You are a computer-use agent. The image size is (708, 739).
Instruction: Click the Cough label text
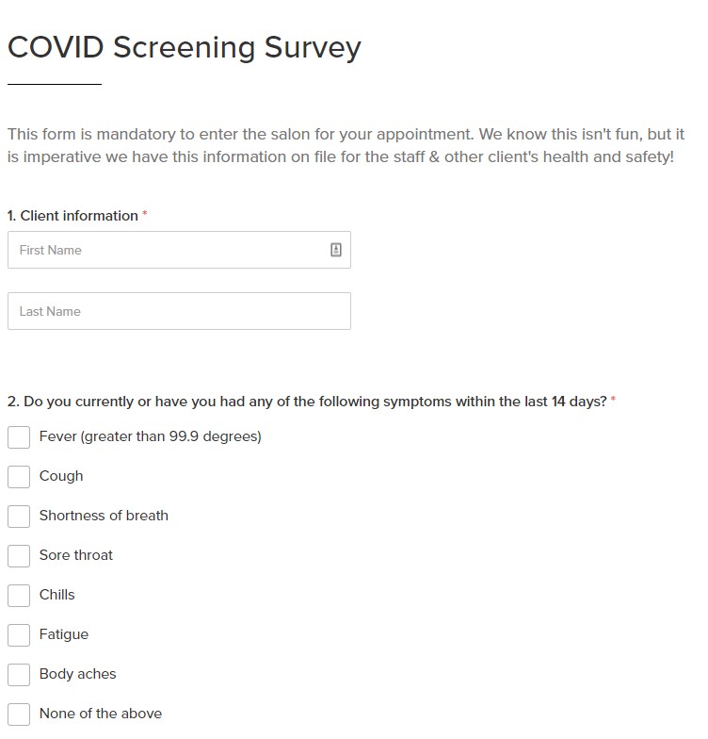pos(61,476)
